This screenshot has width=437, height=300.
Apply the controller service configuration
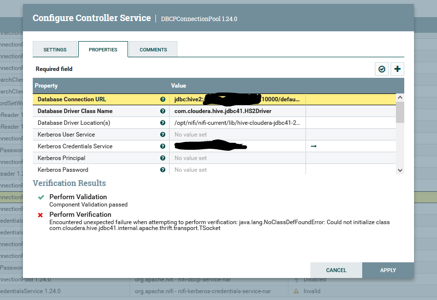pos(388,270)
